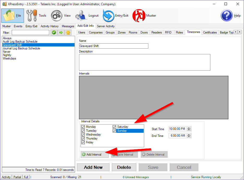Click the View gear icon

click(x=56, y=16)
